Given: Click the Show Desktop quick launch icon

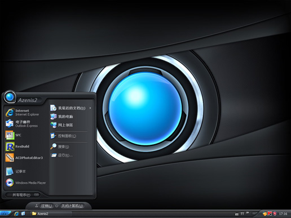Looking at the screenshot, I should pos(23,213).
